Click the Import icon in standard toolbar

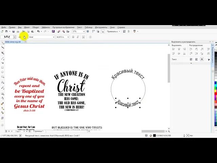point(59,32)
